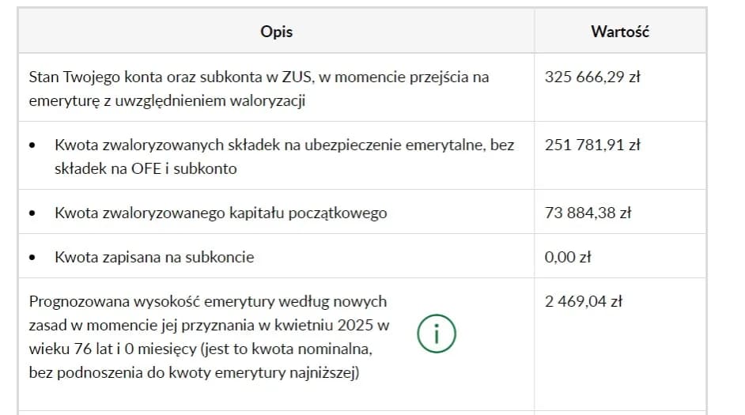This screenshot has height=415, width=745.
Task: Click the bullet before "Kwota zwaloryzowanych składek"
Action: (32, 146)
